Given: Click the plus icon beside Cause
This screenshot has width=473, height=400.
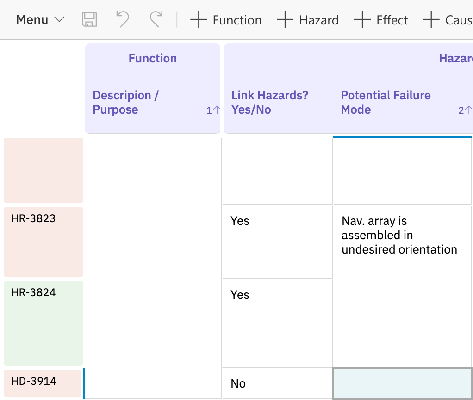Looking at the screenshot, I should pos(431,20).
